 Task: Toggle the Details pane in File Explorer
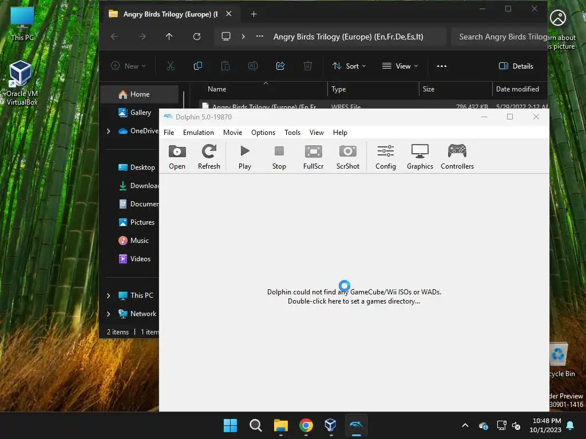[516, 66]
